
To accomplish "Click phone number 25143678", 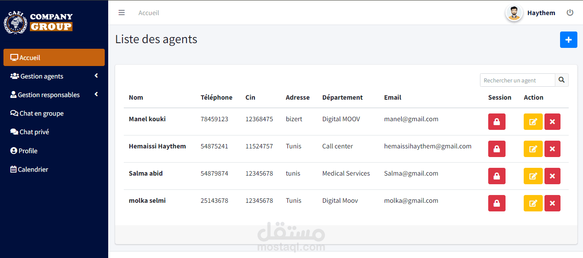I will 214,201.
